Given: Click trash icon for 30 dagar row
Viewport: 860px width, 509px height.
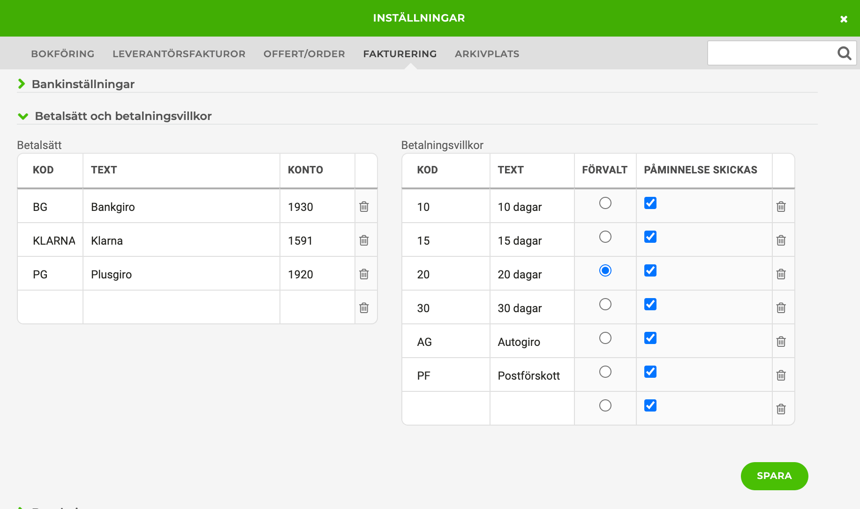Looking at the screenshot, I should pos(781,308).
